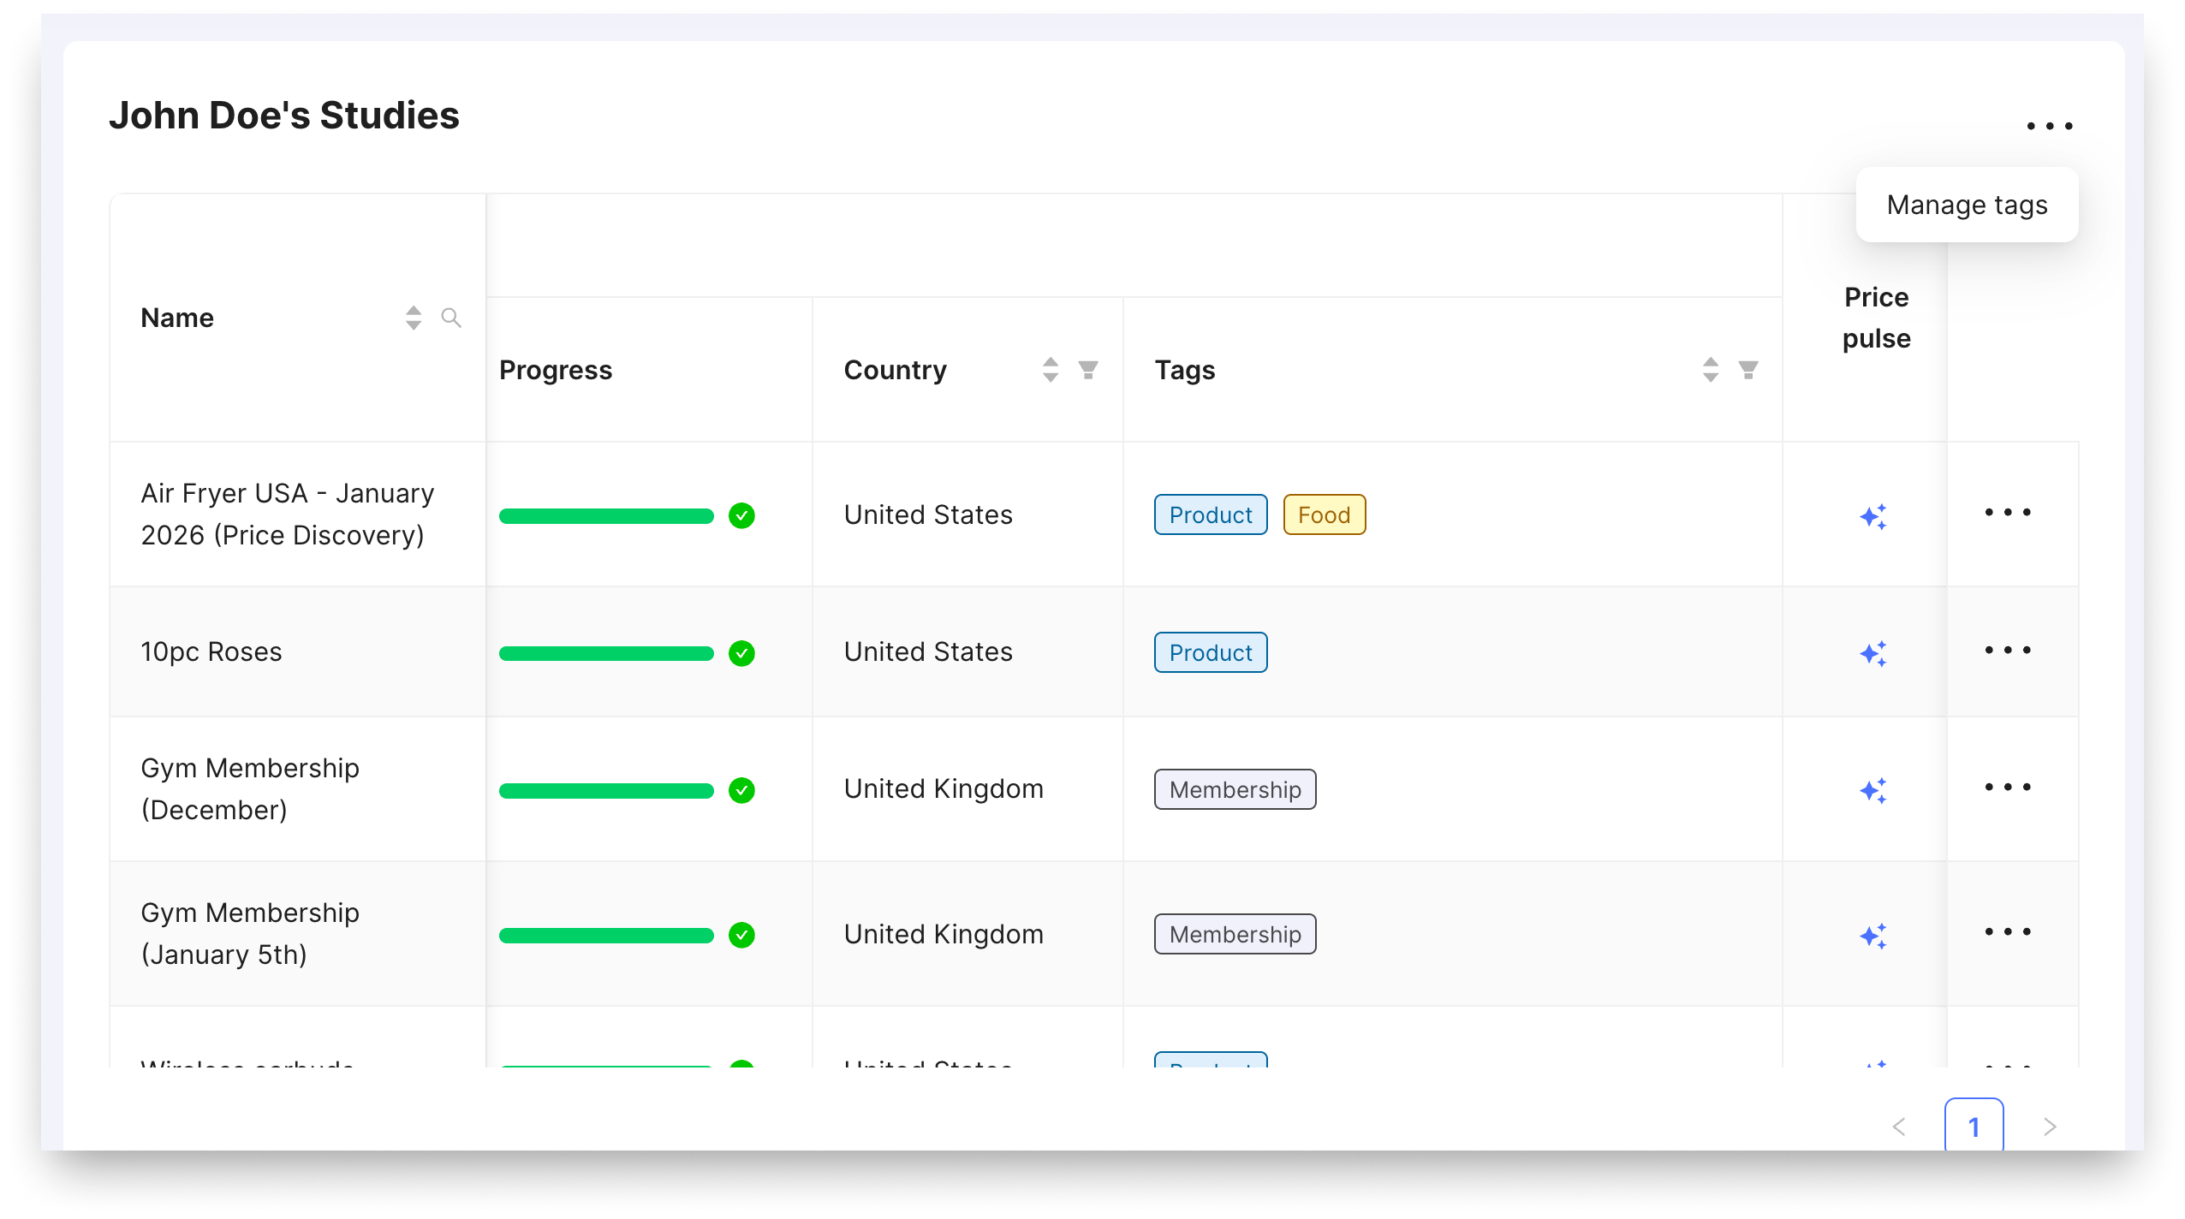
Task: Sort the table by Name column
Action: point(414,318)
